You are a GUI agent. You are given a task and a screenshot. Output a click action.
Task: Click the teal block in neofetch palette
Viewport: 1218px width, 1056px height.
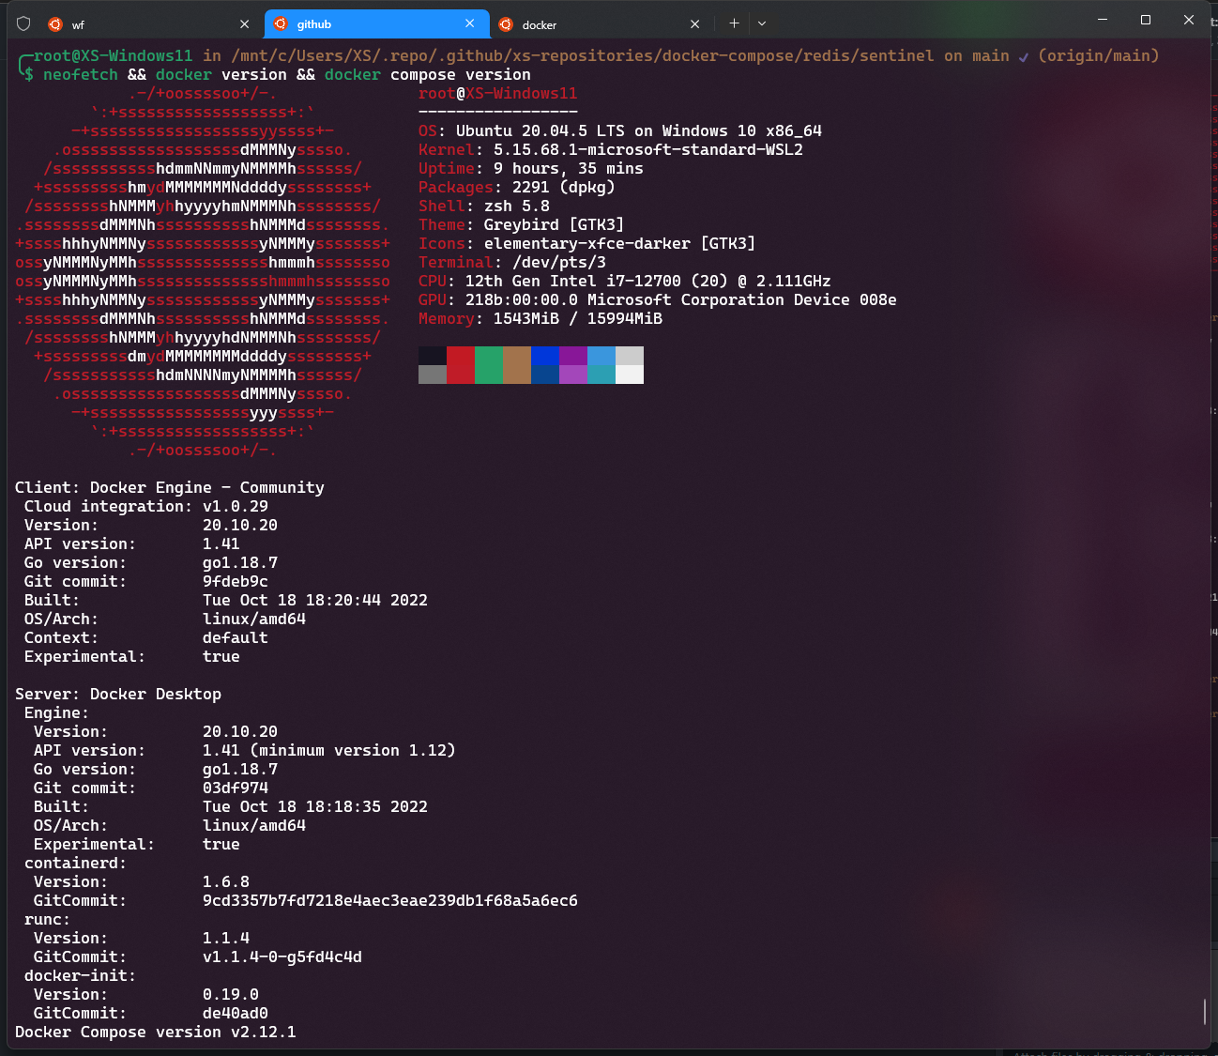pos(601,375)
